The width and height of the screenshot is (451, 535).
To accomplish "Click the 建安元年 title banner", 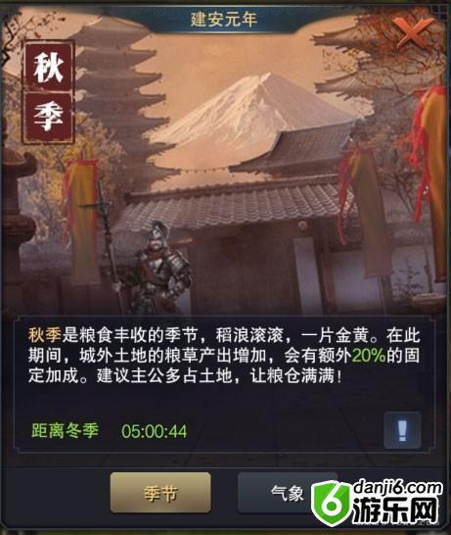I will click(224, 19).
